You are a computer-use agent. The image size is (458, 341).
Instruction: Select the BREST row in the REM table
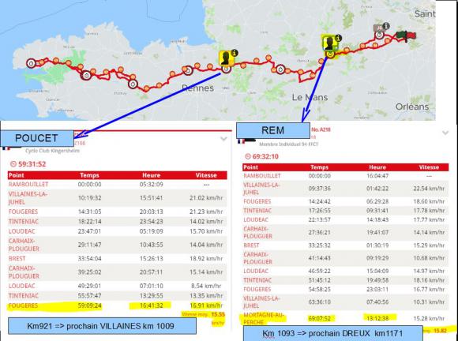[346, 245]
